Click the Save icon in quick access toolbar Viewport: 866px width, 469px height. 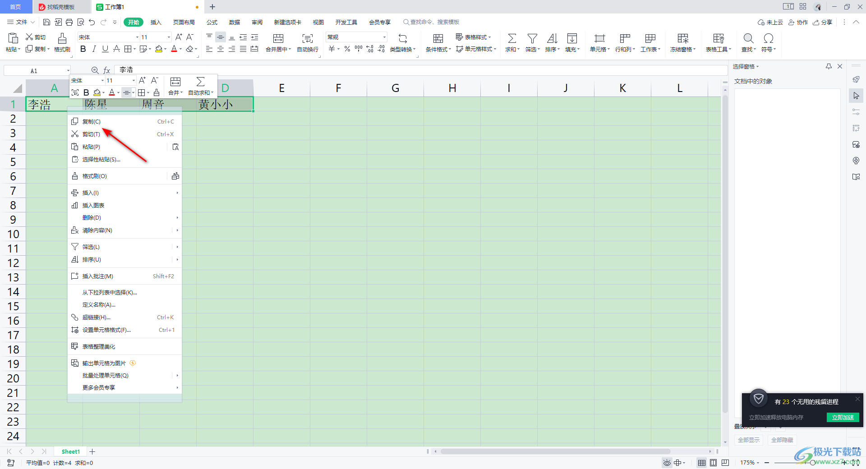pos(46,22)
